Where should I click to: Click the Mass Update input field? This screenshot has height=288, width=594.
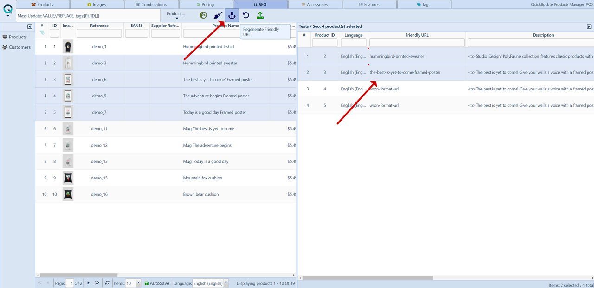pyautogui.click(x=88, y=16)
